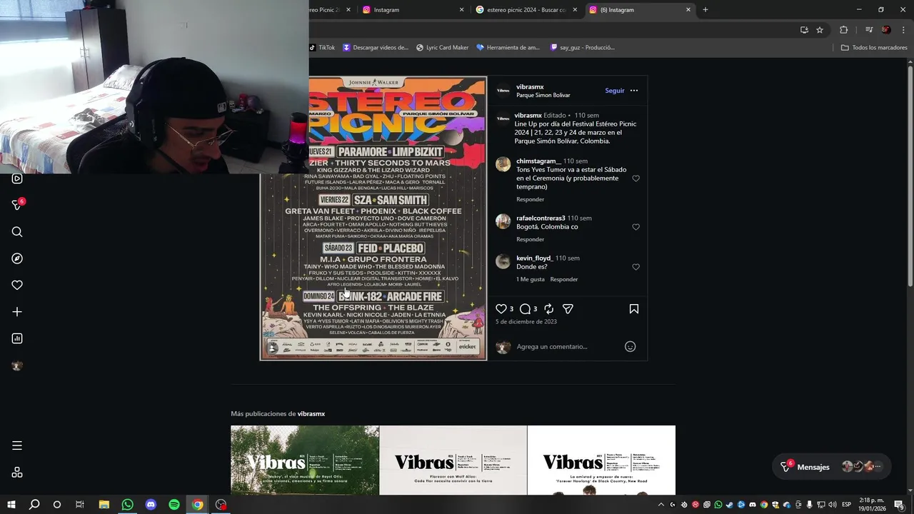The height and width of the screenshot is (514, 914).
Task: Like the vibrasmx post
Action: click(501, 309)
